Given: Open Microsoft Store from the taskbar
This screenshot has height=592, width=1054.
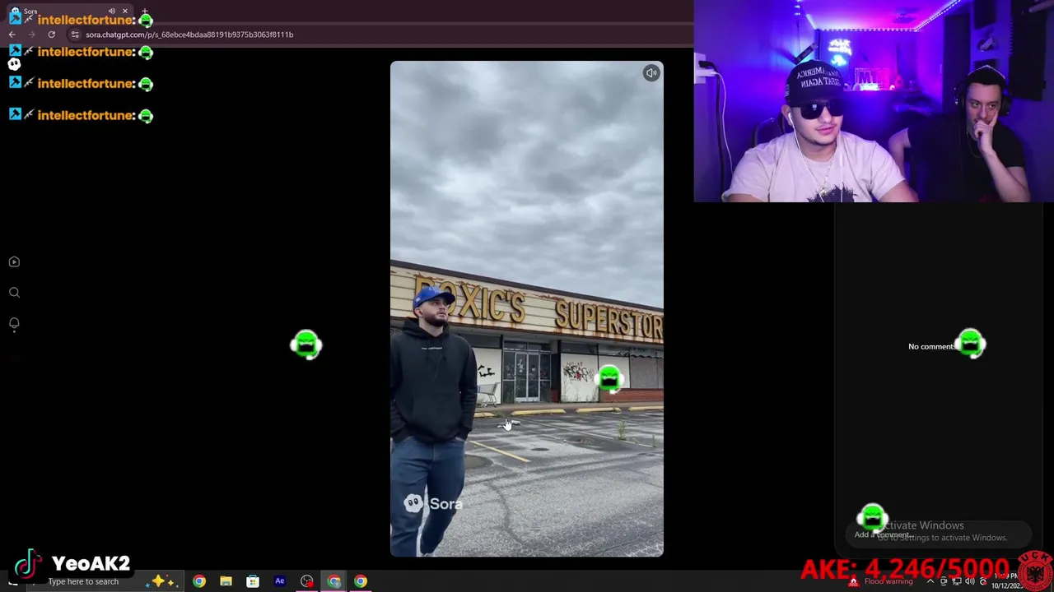Looking at the screenshot, I should point(253,581).
